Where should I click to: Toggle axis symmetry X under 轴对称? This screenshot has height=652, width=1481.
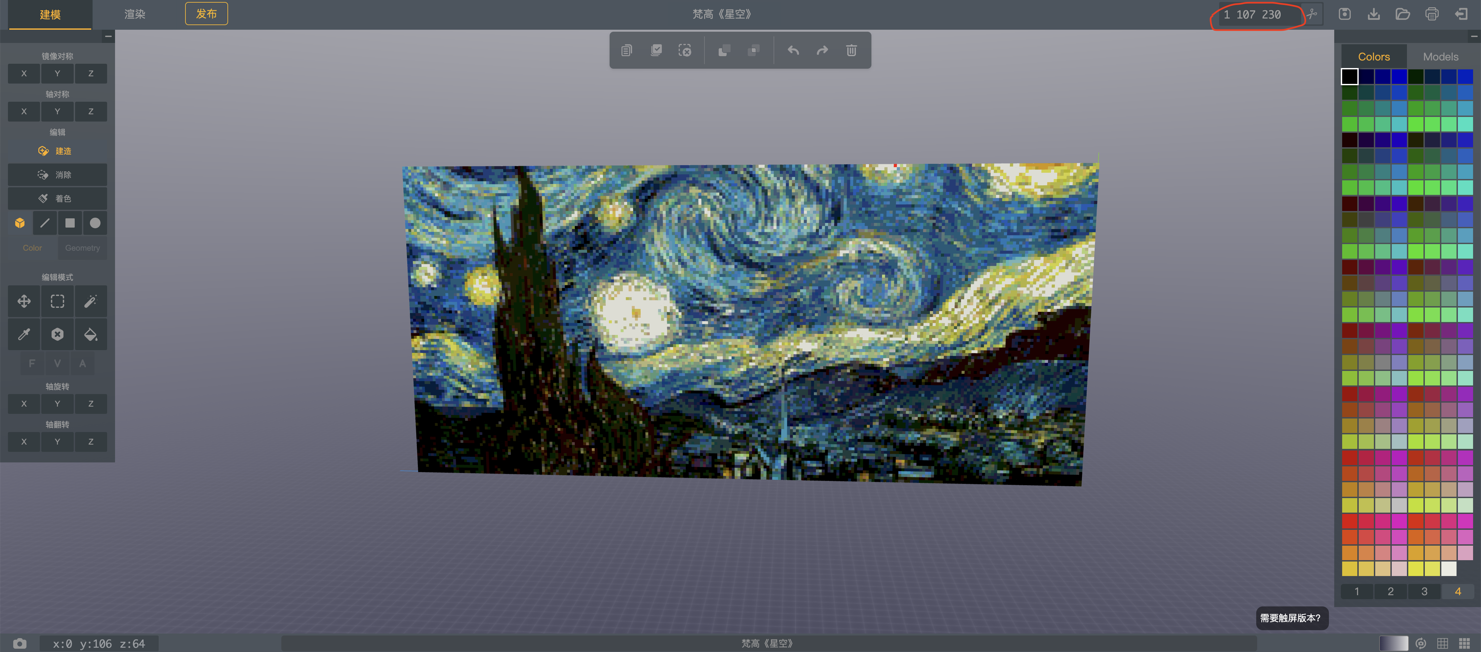tap(24, 111)
